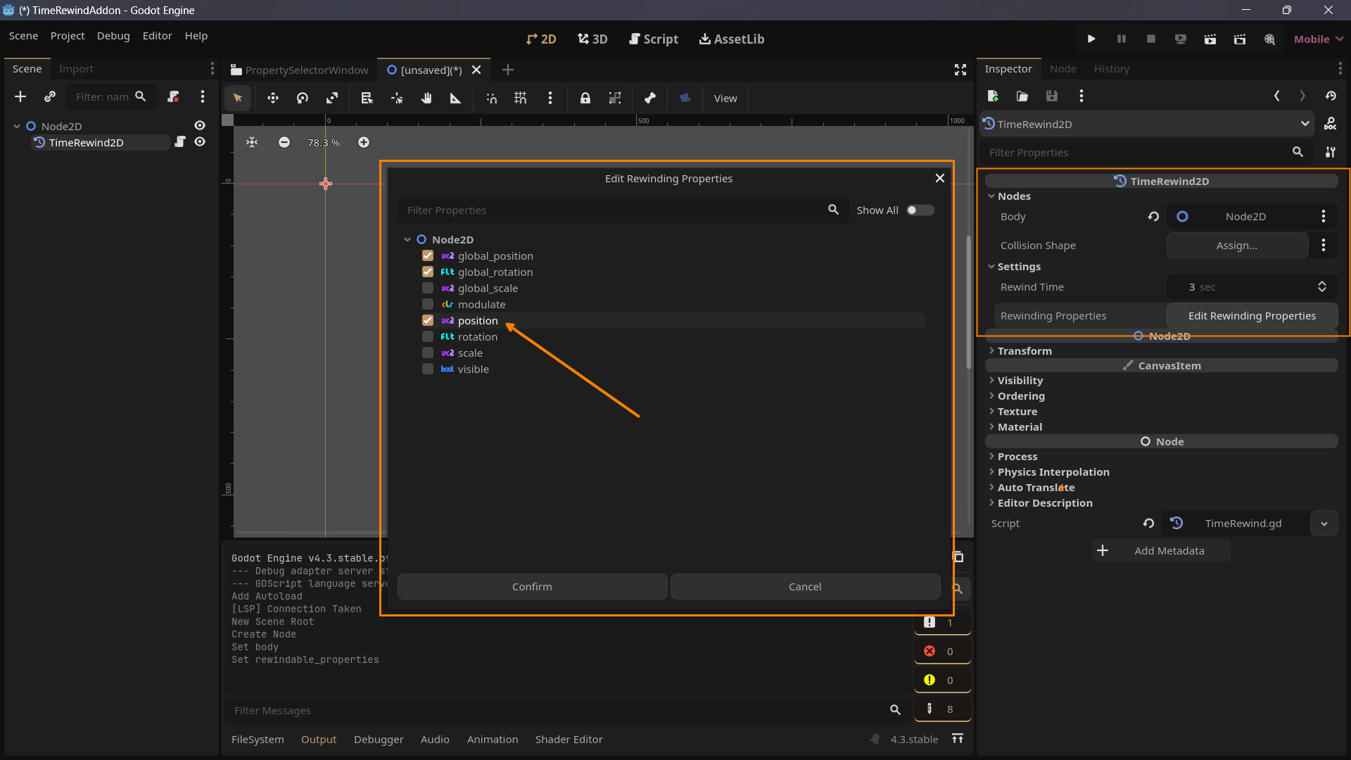The height and width of the screenshot is (760, 1351).
Task: Collapse the Node2D tree in dialog
Action: (x=407, y=240)
